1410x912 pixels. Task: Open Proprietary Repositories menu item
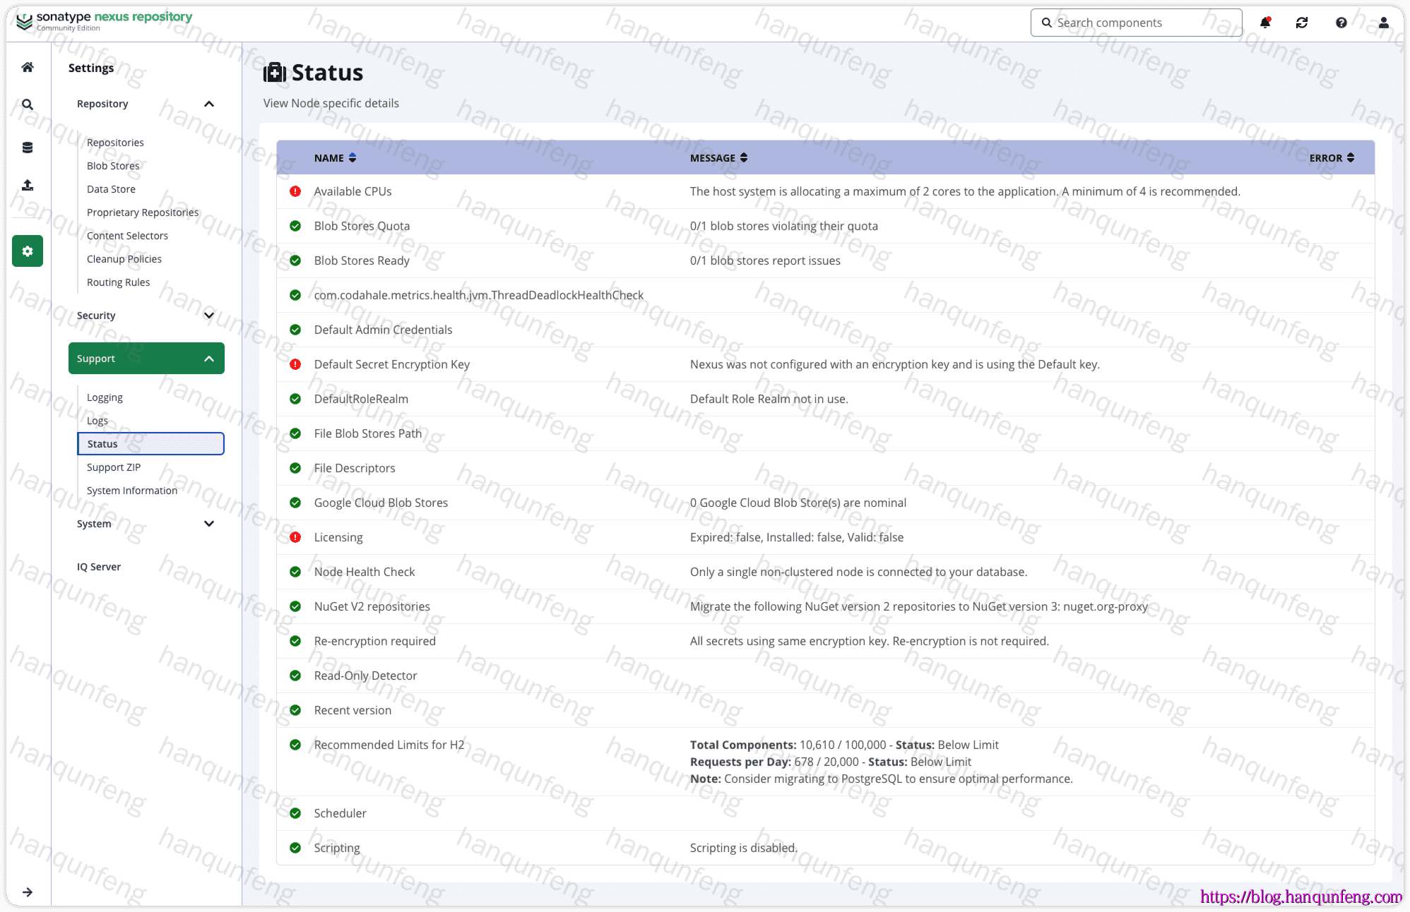143,212
